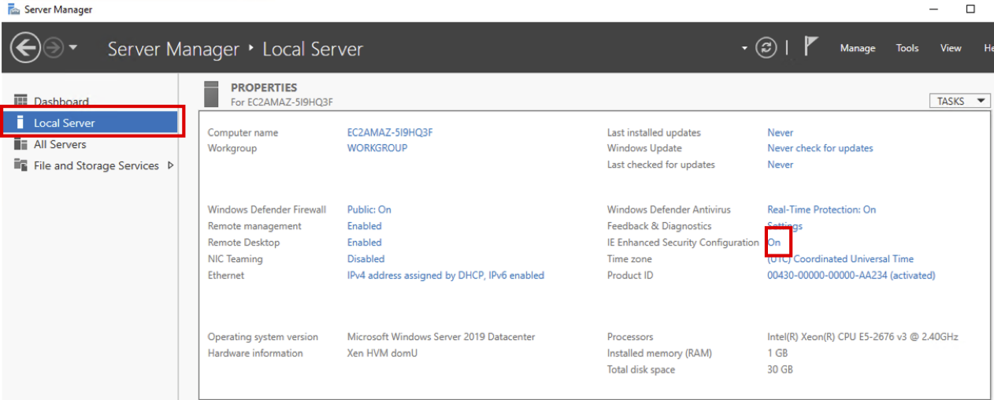Click the back navigation arrow

click(x=25, y=48)
